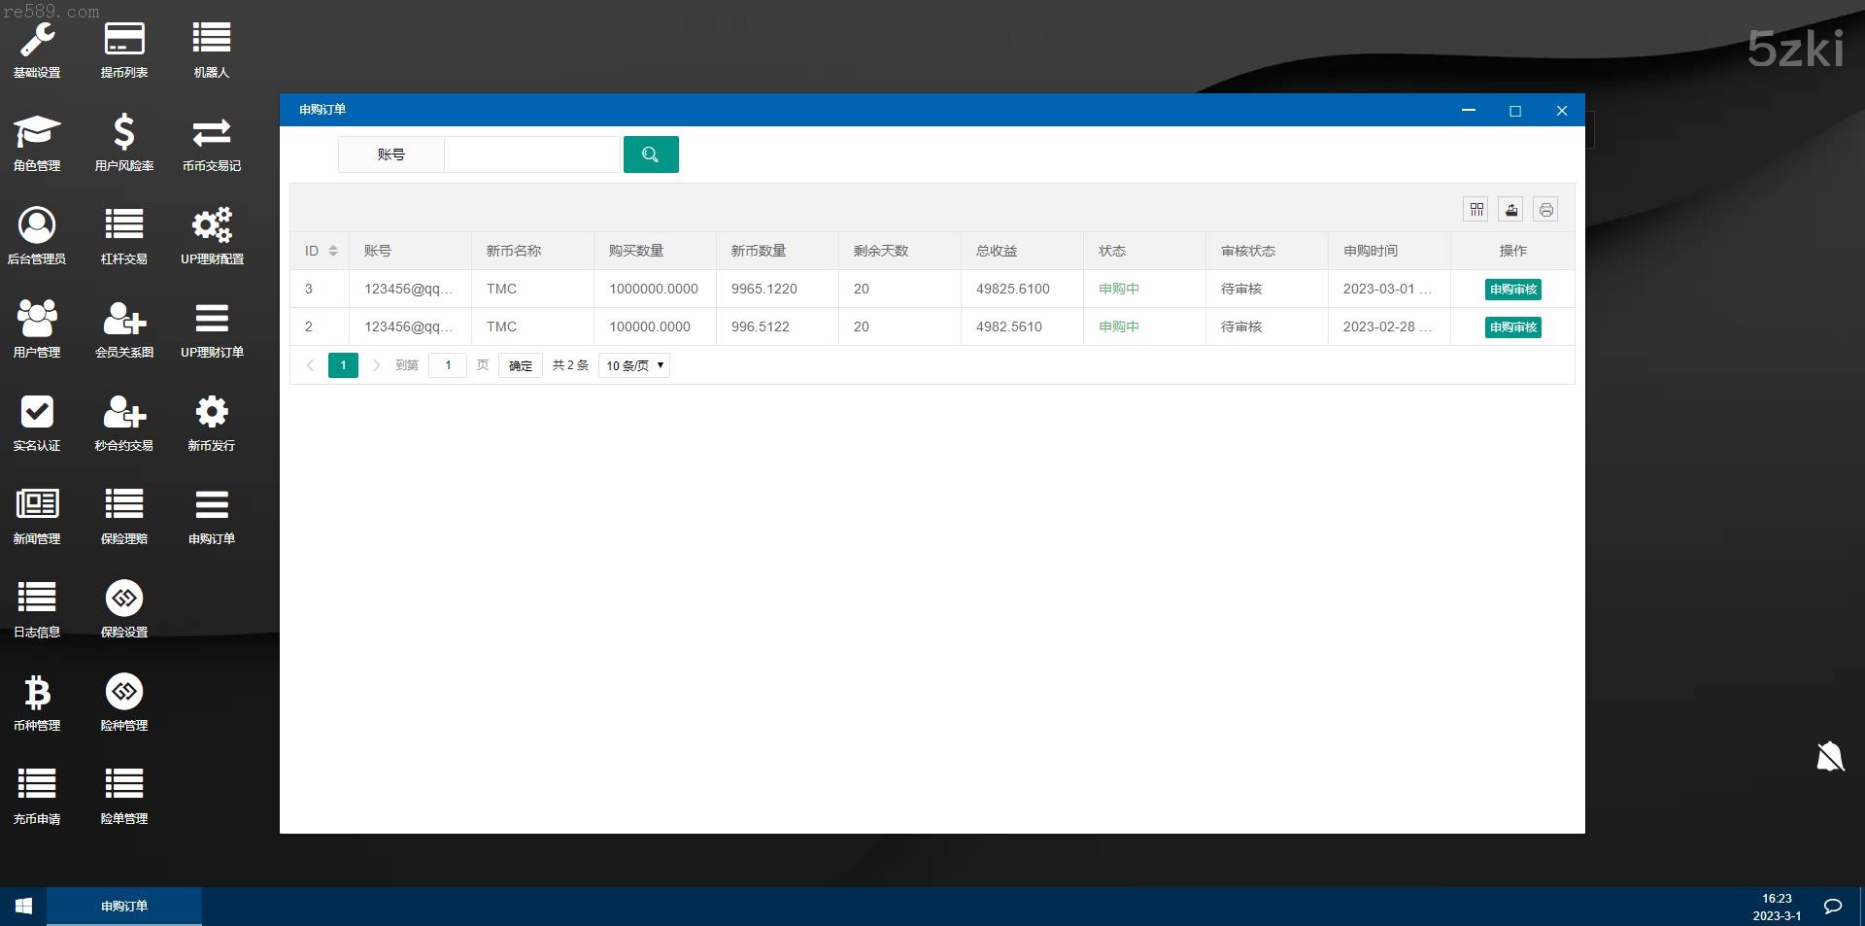Image resolution: width=1865 pixels, height=926 pixels.
Task: Open the 实名认证 checkmark icon
Action: (37, 413)
